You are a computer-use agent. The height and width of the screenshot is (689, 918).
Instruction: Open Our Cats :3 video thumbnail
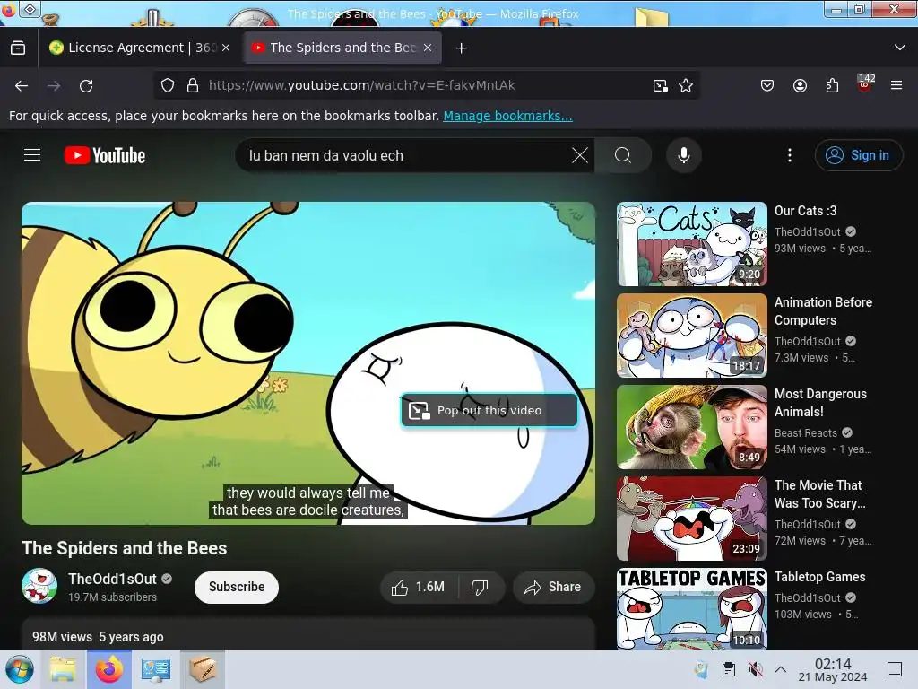tap(691, 244)
